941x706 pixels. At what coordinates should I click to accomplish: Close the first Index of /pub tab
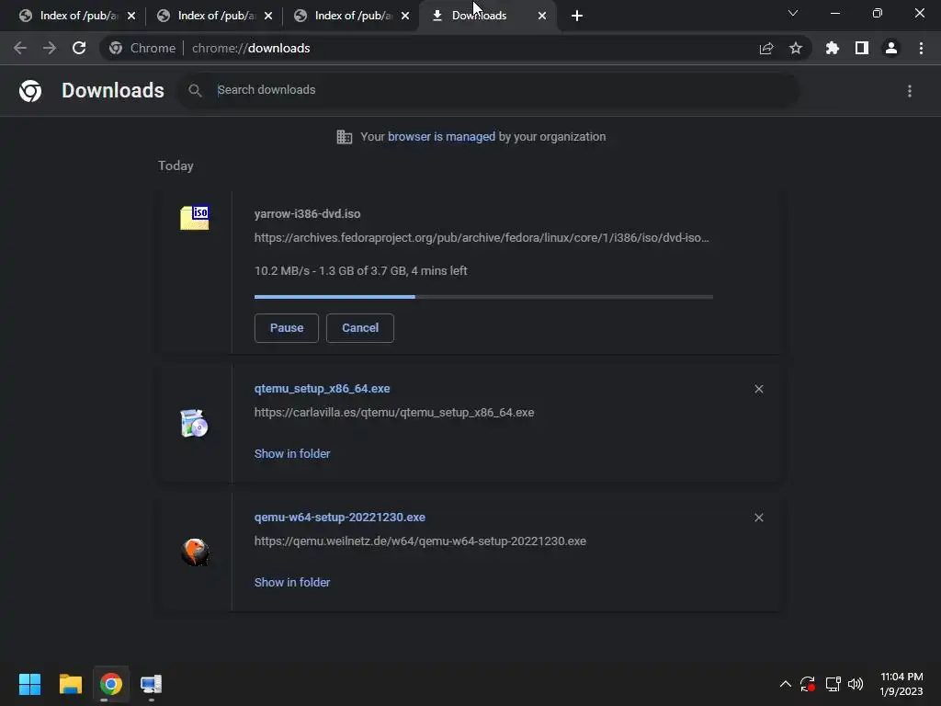[x=131, y=16]
